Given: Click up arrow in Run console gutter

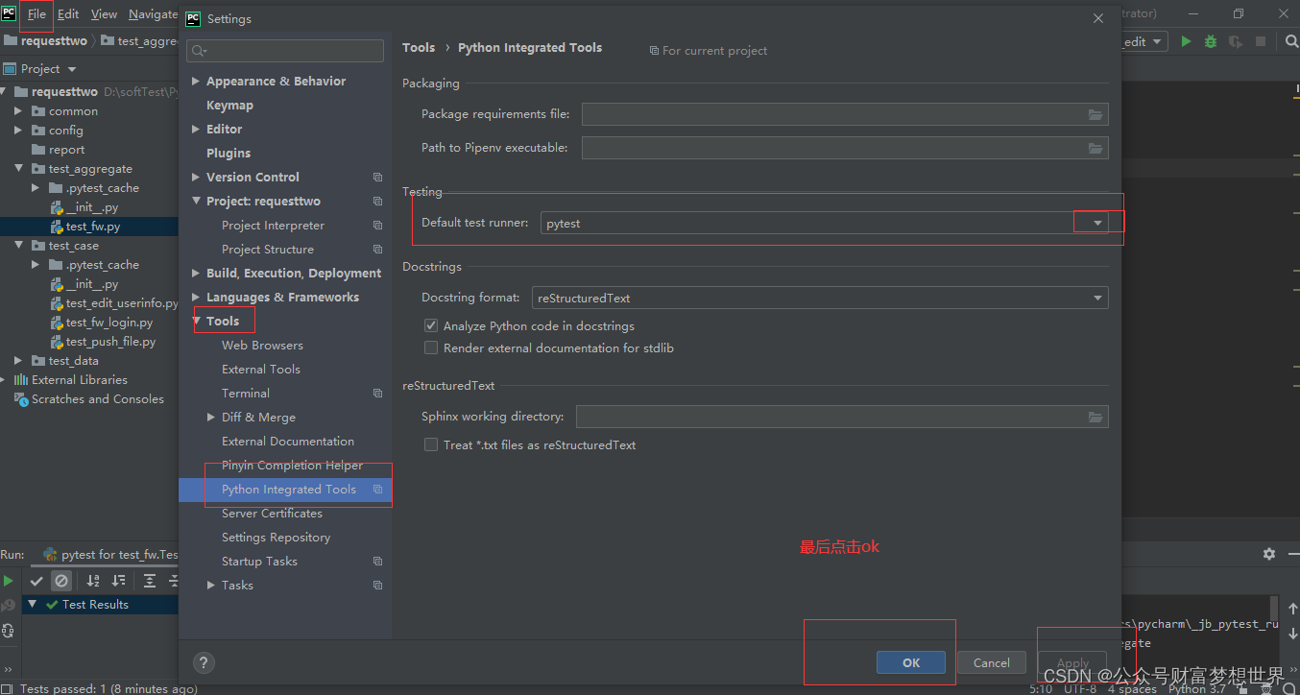Looking at the screenshot, I should coord(1292,609).
